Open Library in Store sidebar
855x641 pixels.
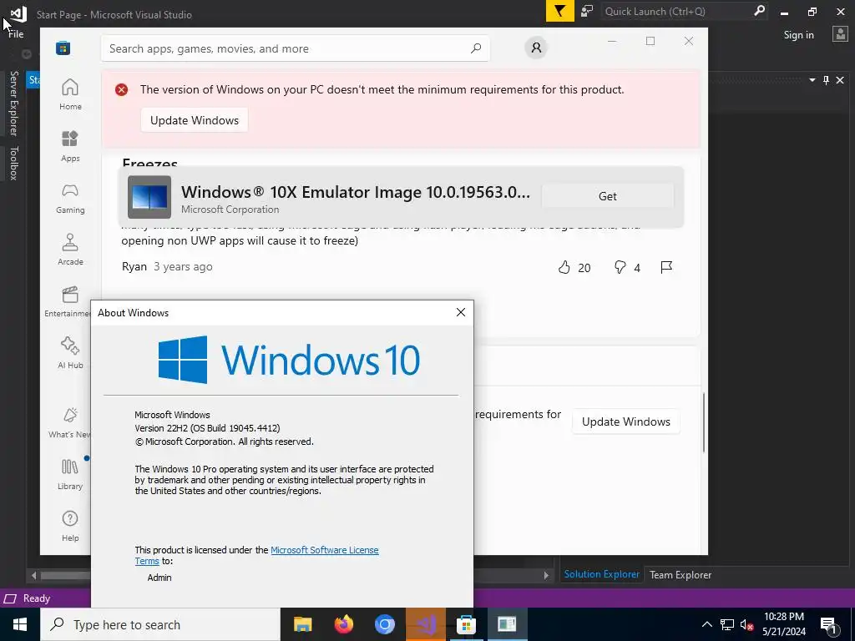click(70, 474)
